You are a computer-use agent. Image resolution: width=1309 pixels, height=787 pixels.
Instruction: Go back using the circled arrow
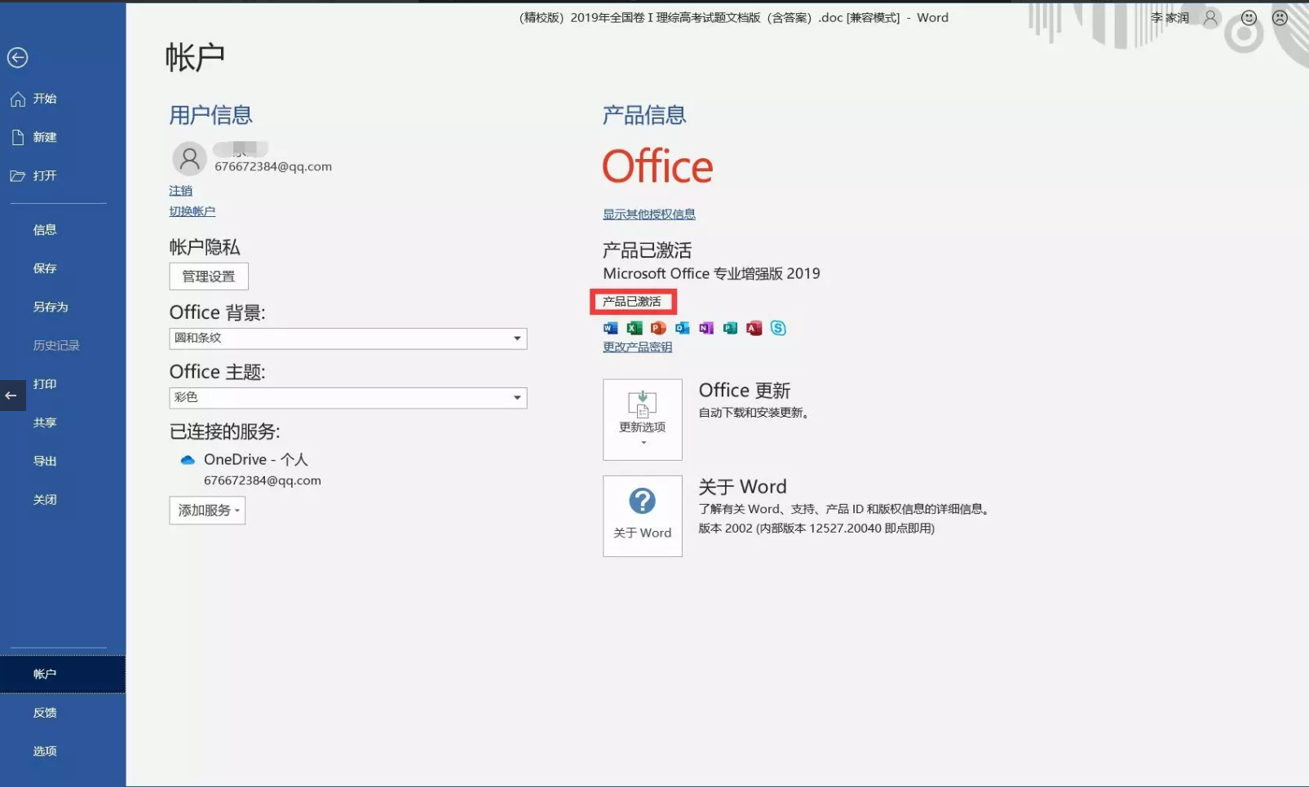coord(17,57)
